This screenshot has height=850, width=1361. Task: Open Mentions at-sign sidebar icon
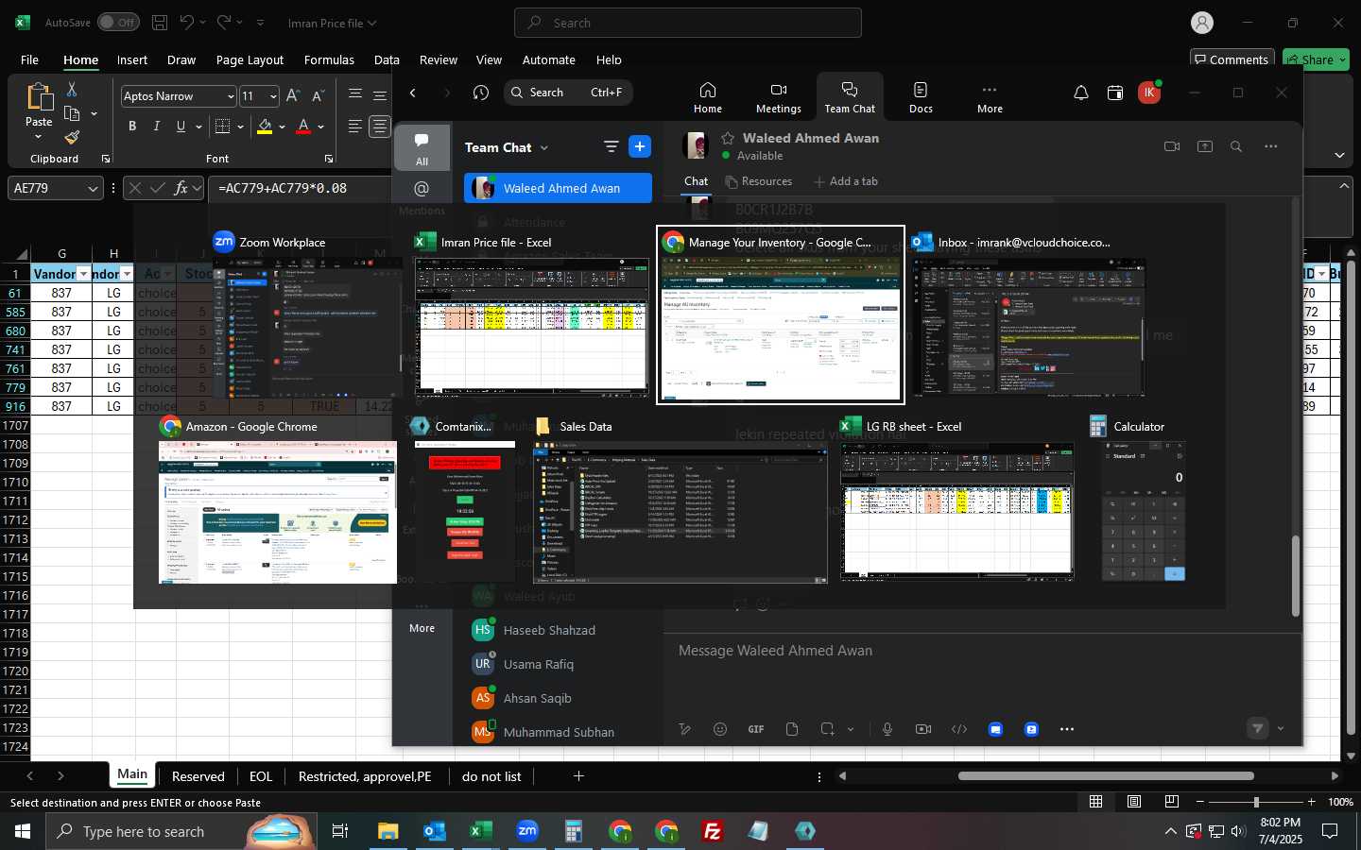point(422,189)
